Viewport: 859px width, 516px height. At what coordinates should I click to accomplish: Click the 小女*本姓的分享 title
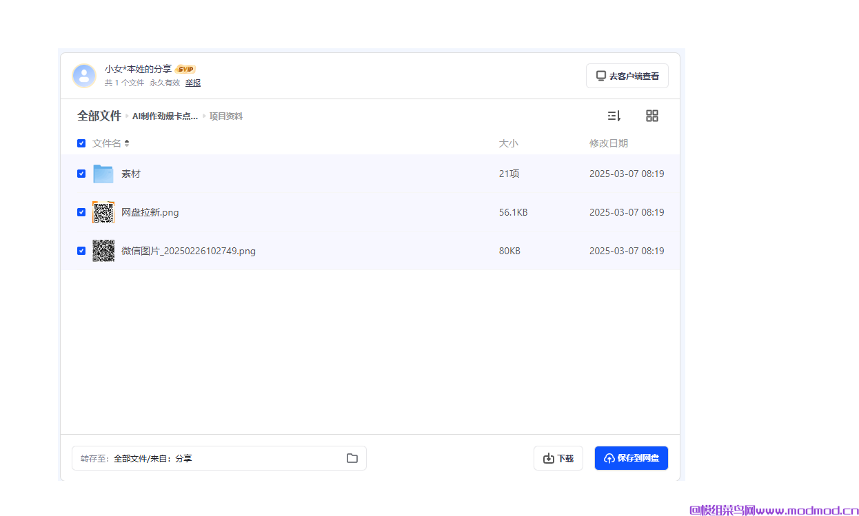(x=138, y=69)
